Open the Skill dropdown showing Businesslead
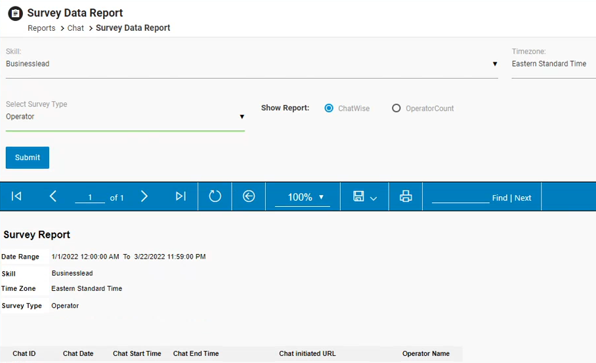The image size is (596, 363). pos(251,64)
